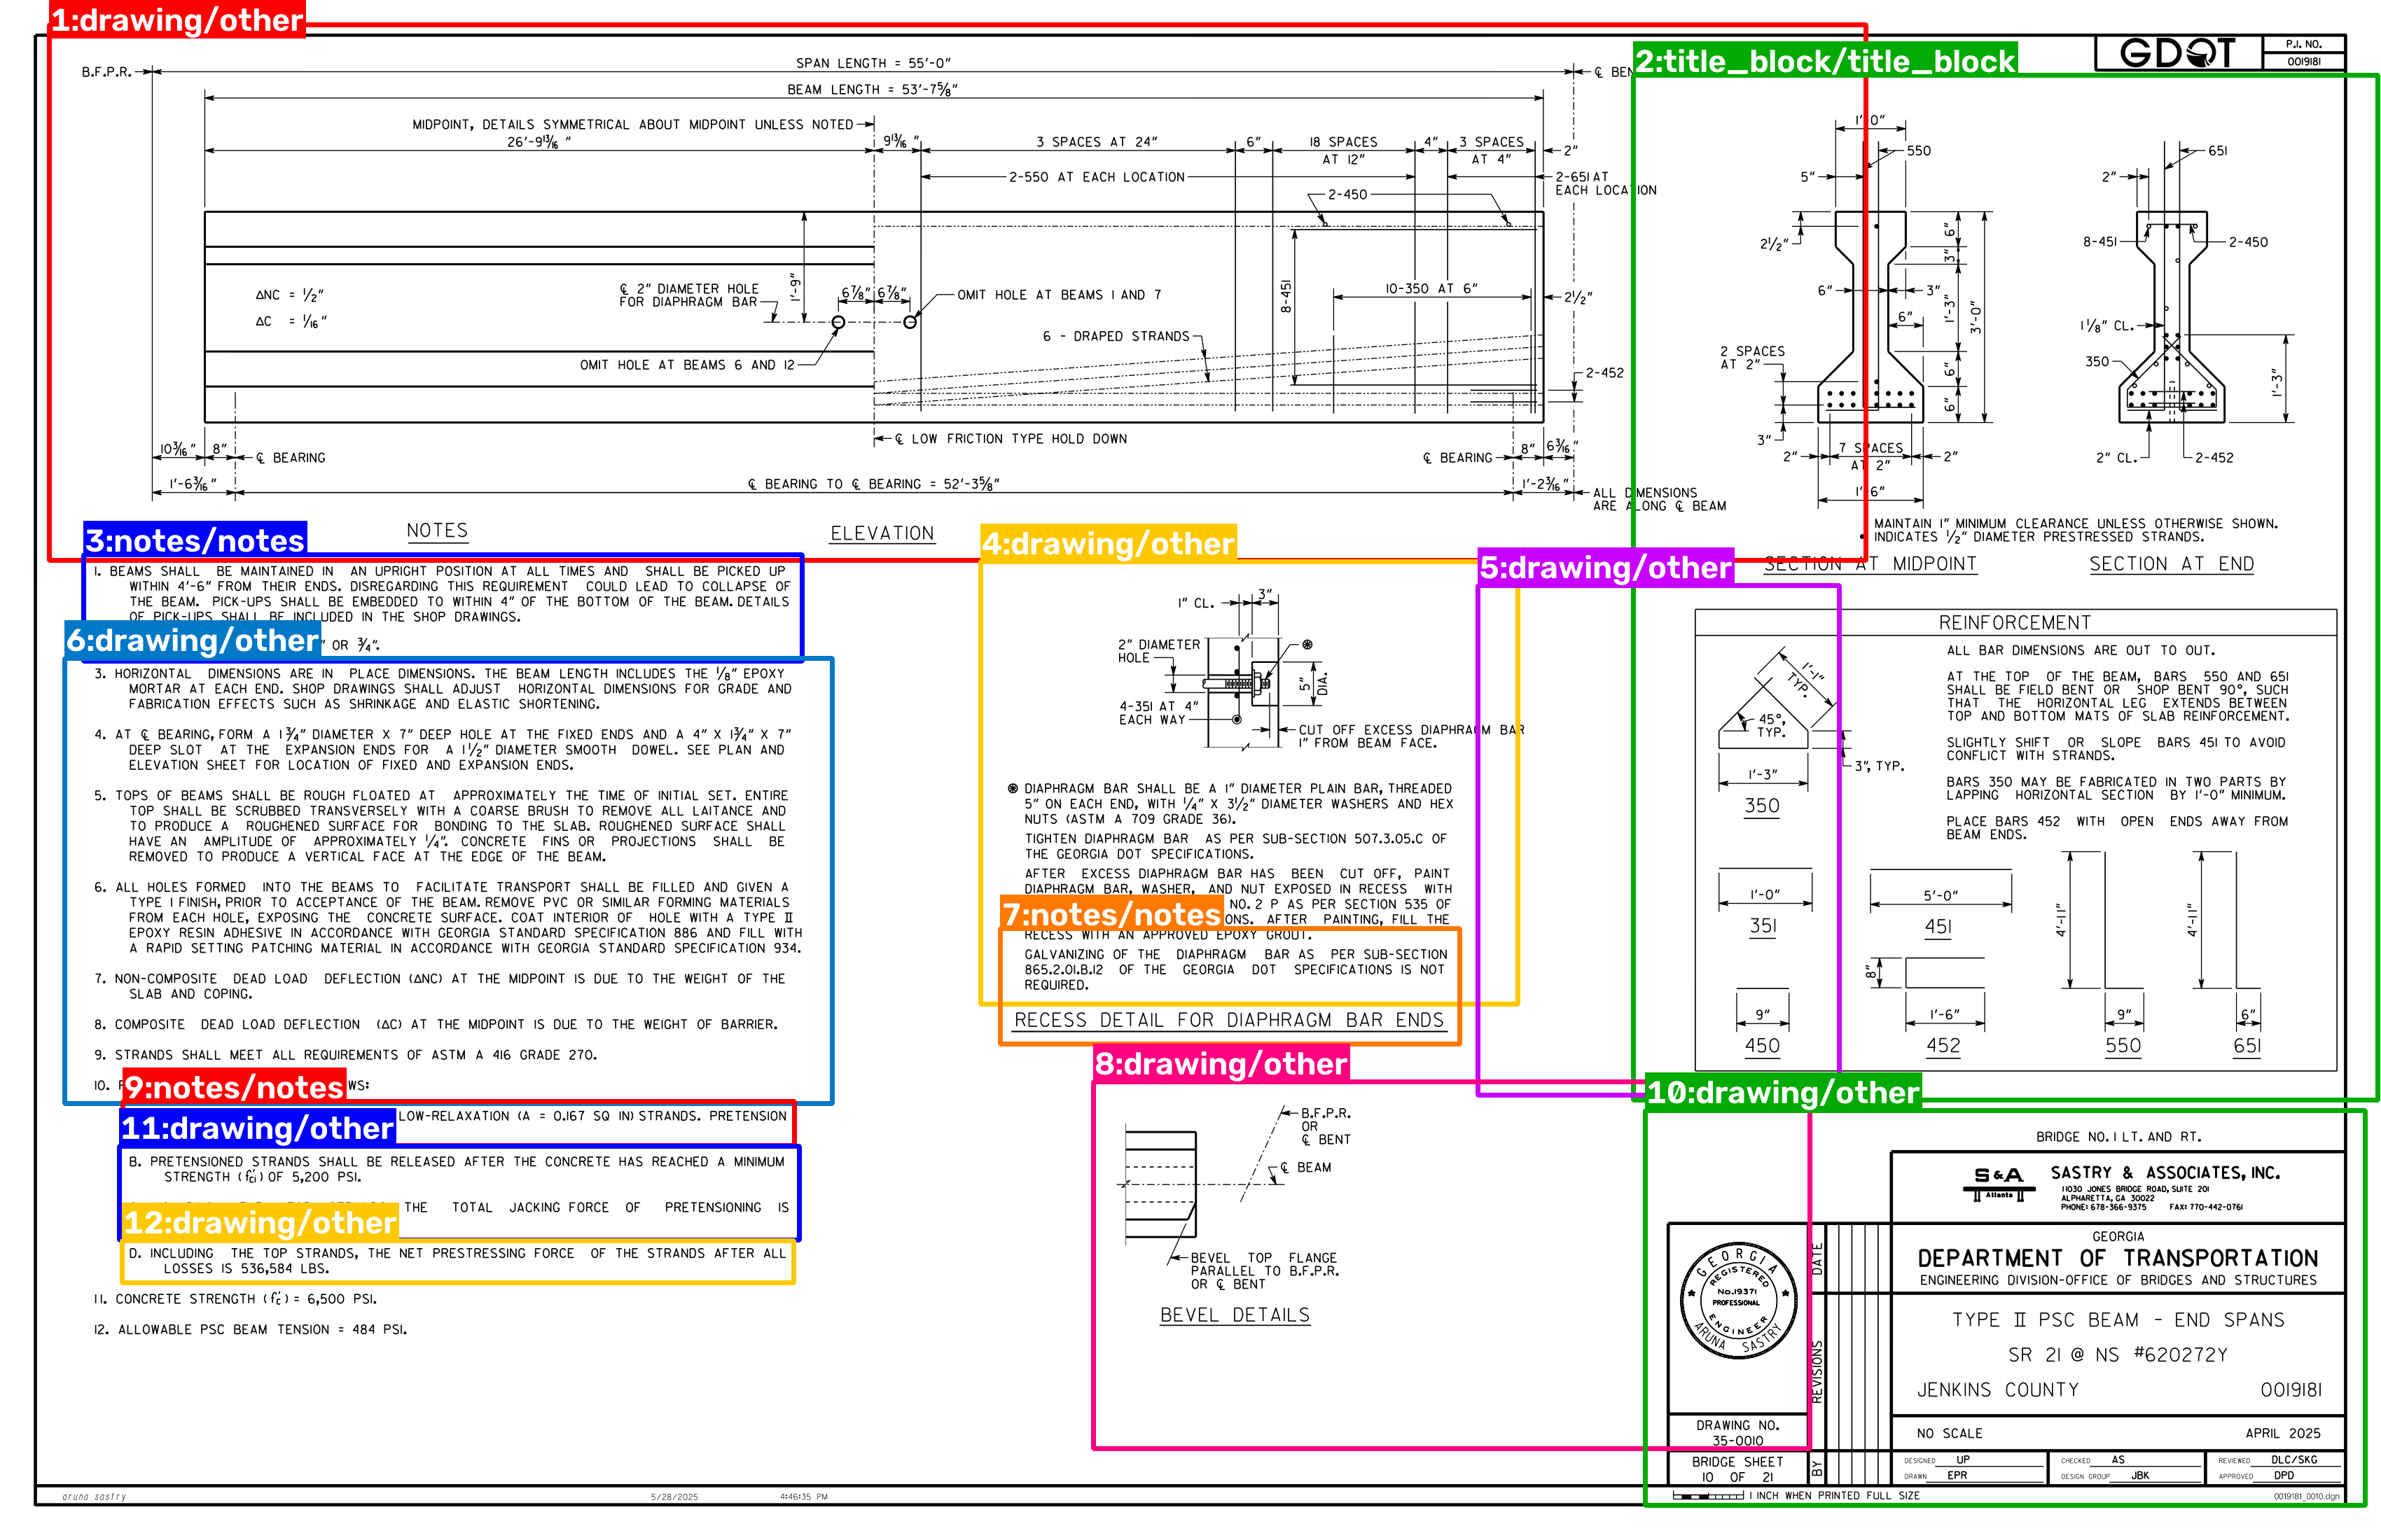Click 'REVIEWED DLC/SKG' field
This screenshot has width=2381, height=1540.
pos(2273,1460)
